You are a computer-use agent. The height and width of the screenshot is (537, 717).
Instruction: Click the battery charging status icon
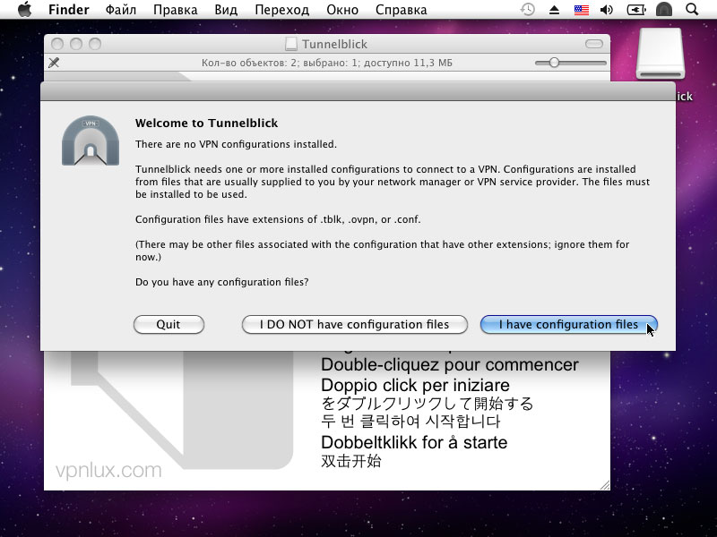click(636, 10)
